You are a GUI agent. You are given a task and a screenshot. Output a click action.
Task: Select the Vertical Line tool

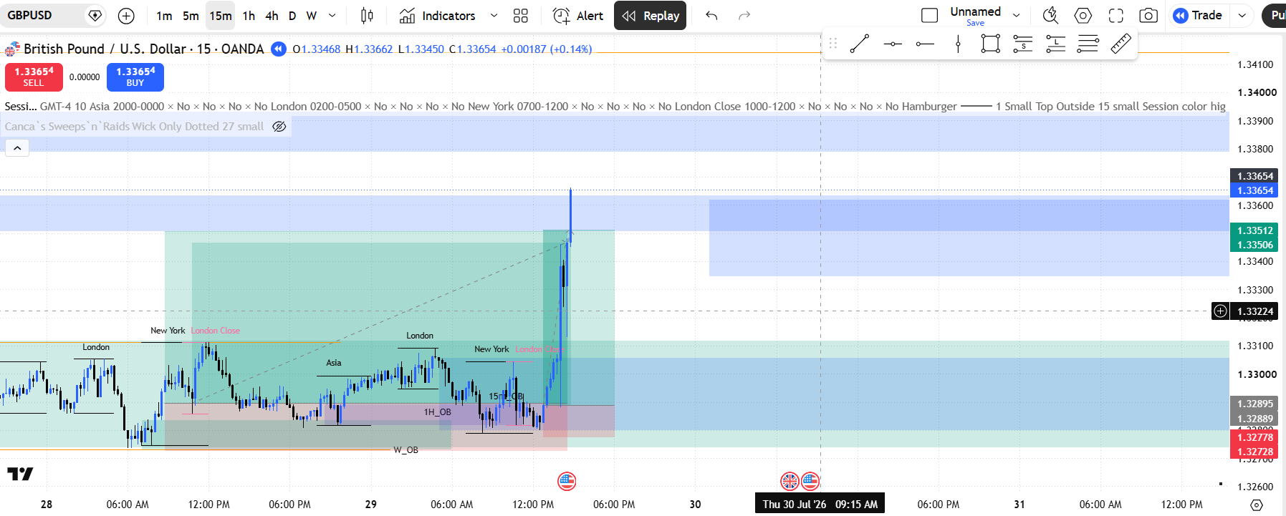pyautogui.click(x=958, y=44)
